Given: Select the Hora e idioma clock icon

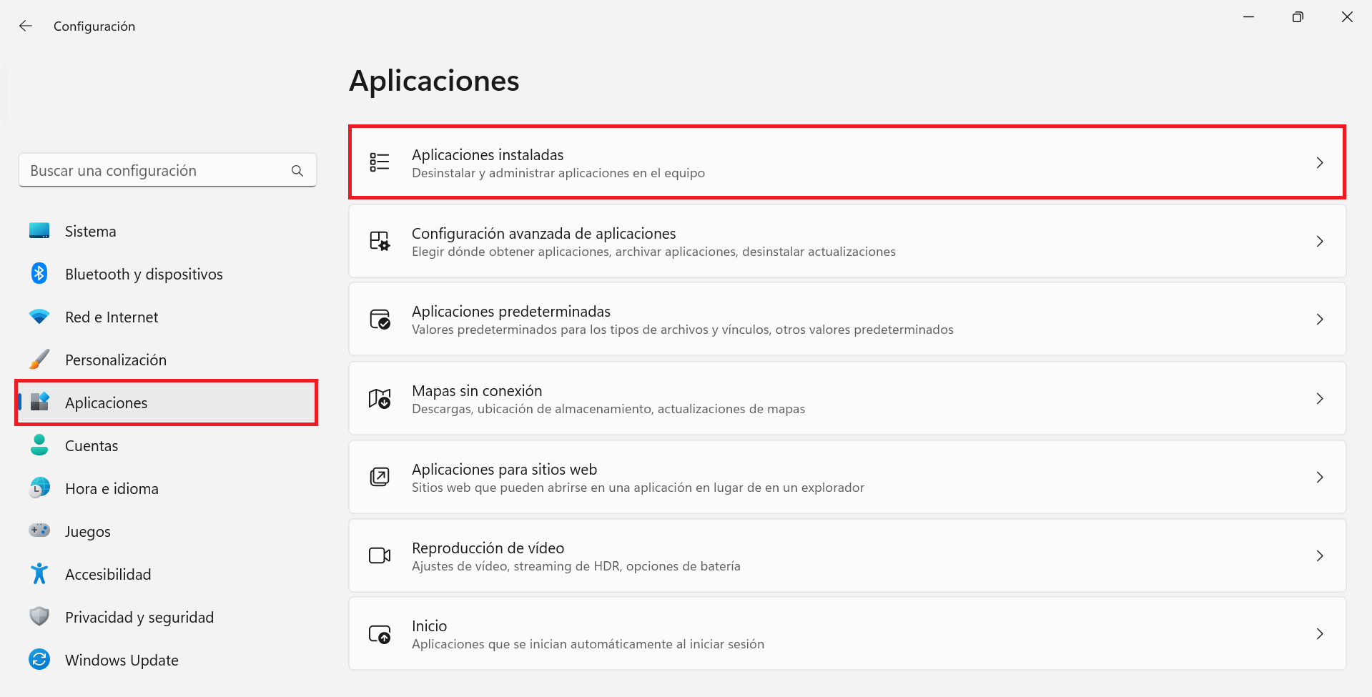Looking at the screenshot, I should tap(39, 488).
